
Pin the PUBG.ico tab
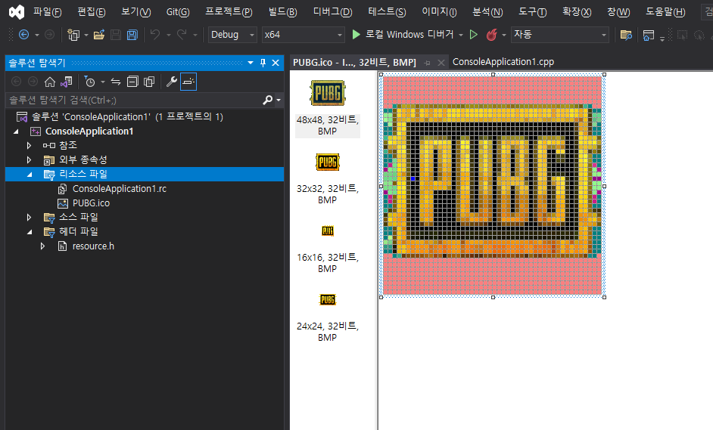coord(427,63)
